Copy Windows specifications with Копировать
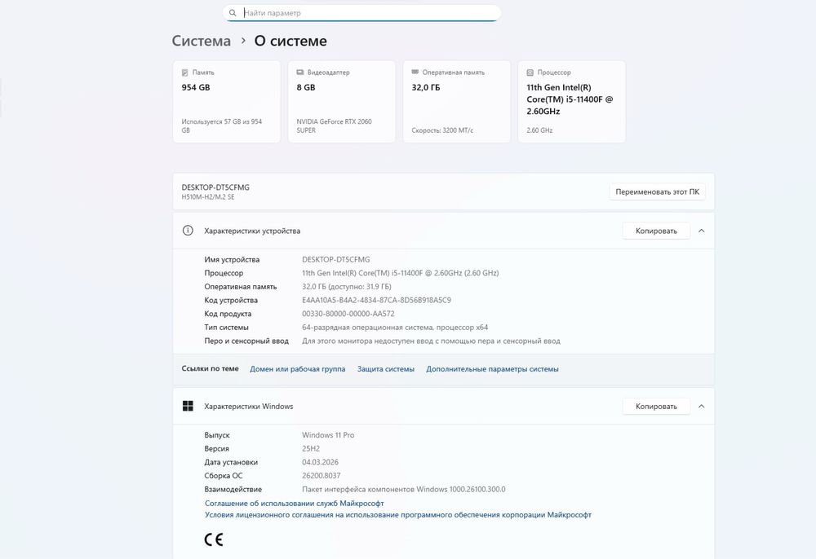Viewport: 816px width, 559px height. point(656,407)
